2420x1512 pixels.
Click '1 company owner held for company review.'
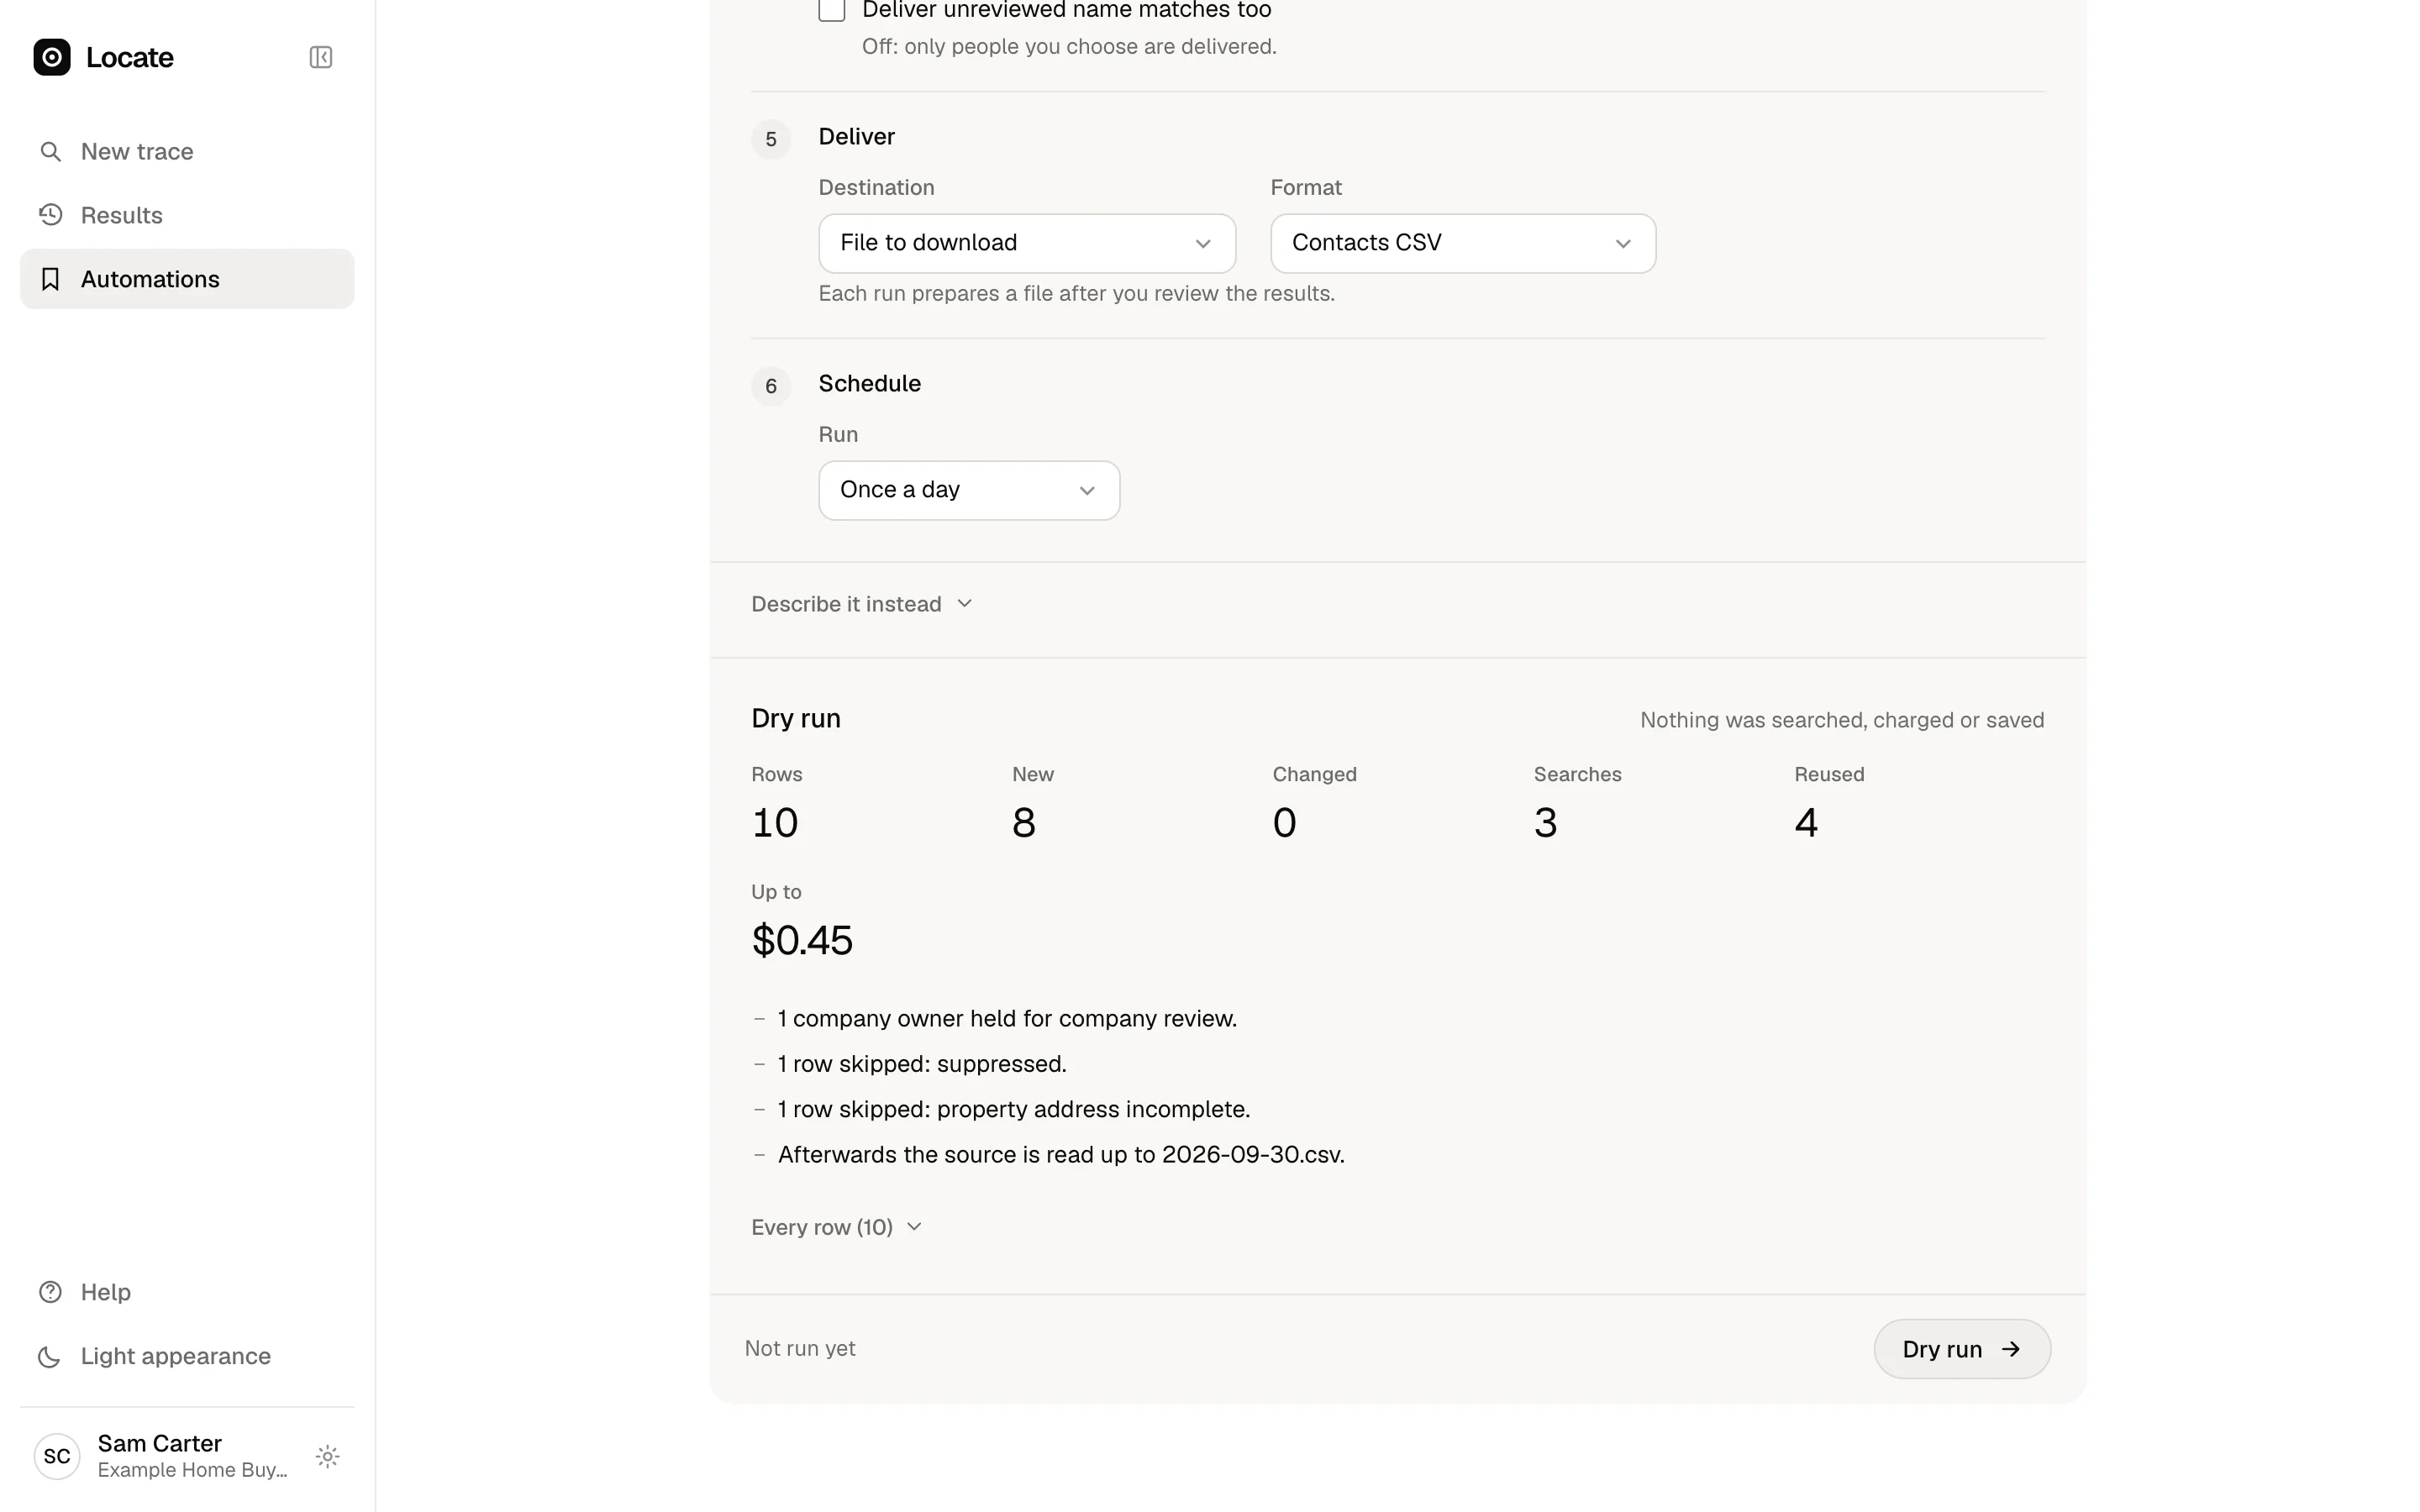[1007, 1018]
